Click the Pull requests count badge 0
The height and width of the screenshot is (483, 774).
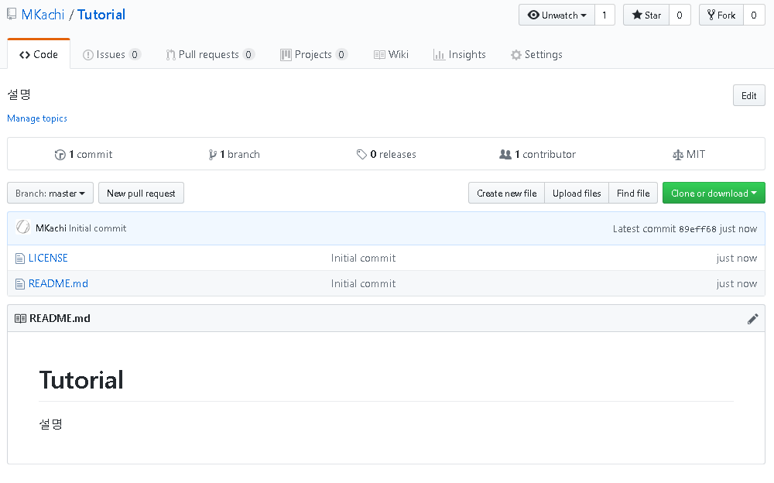pyautogui.click(x=248, y=54)
